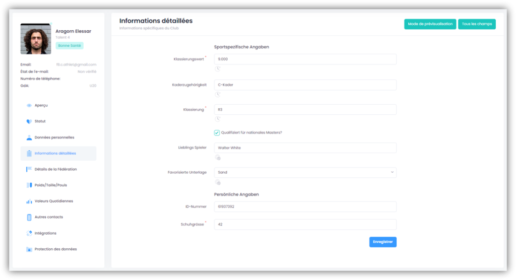The width and height of the screenshot is (516, 280).
Task: Select Protection des données in sidebar
Action: [x=55, y=249]
